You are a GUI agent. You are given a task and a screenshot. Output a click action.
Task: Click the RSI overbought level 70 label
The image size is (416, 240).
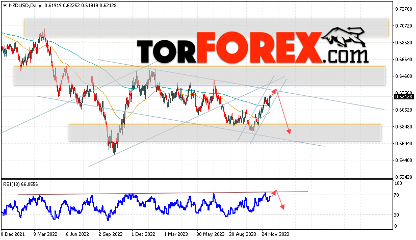tap(396, 195)
